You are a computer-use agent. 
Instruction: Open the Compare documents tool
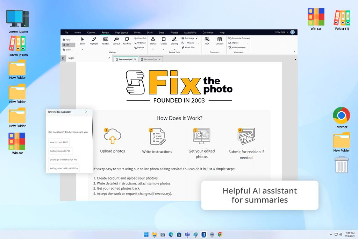(220, 41)
